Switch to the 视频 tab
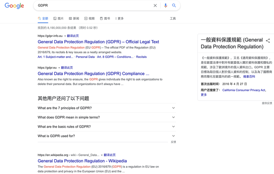The width and height of the screenshot is (274, 174). 89,19
